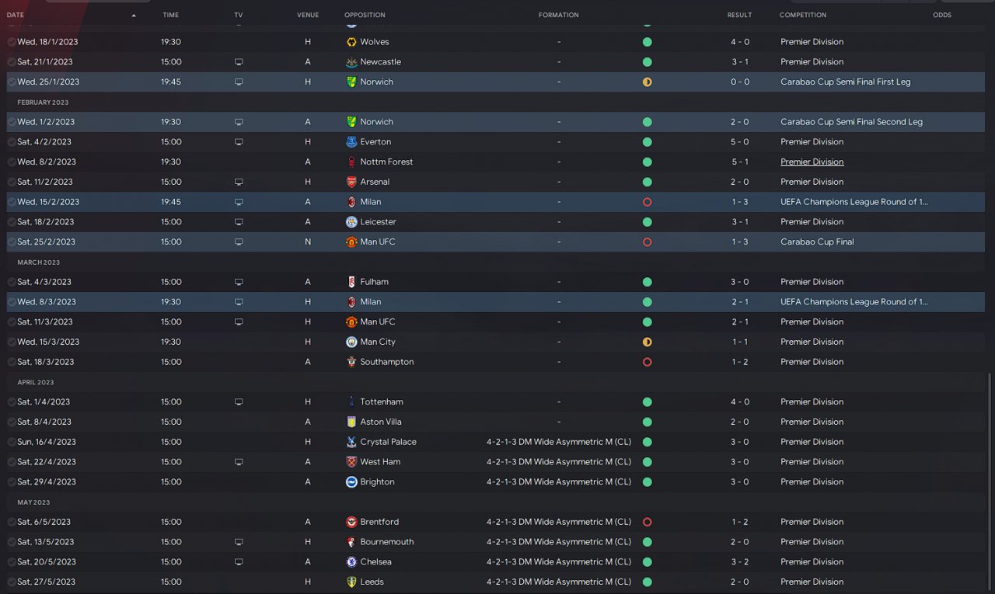Open Milan badge in the 15/2/2023 row
This screenshot has height=594, width=995.
[351, 202]
